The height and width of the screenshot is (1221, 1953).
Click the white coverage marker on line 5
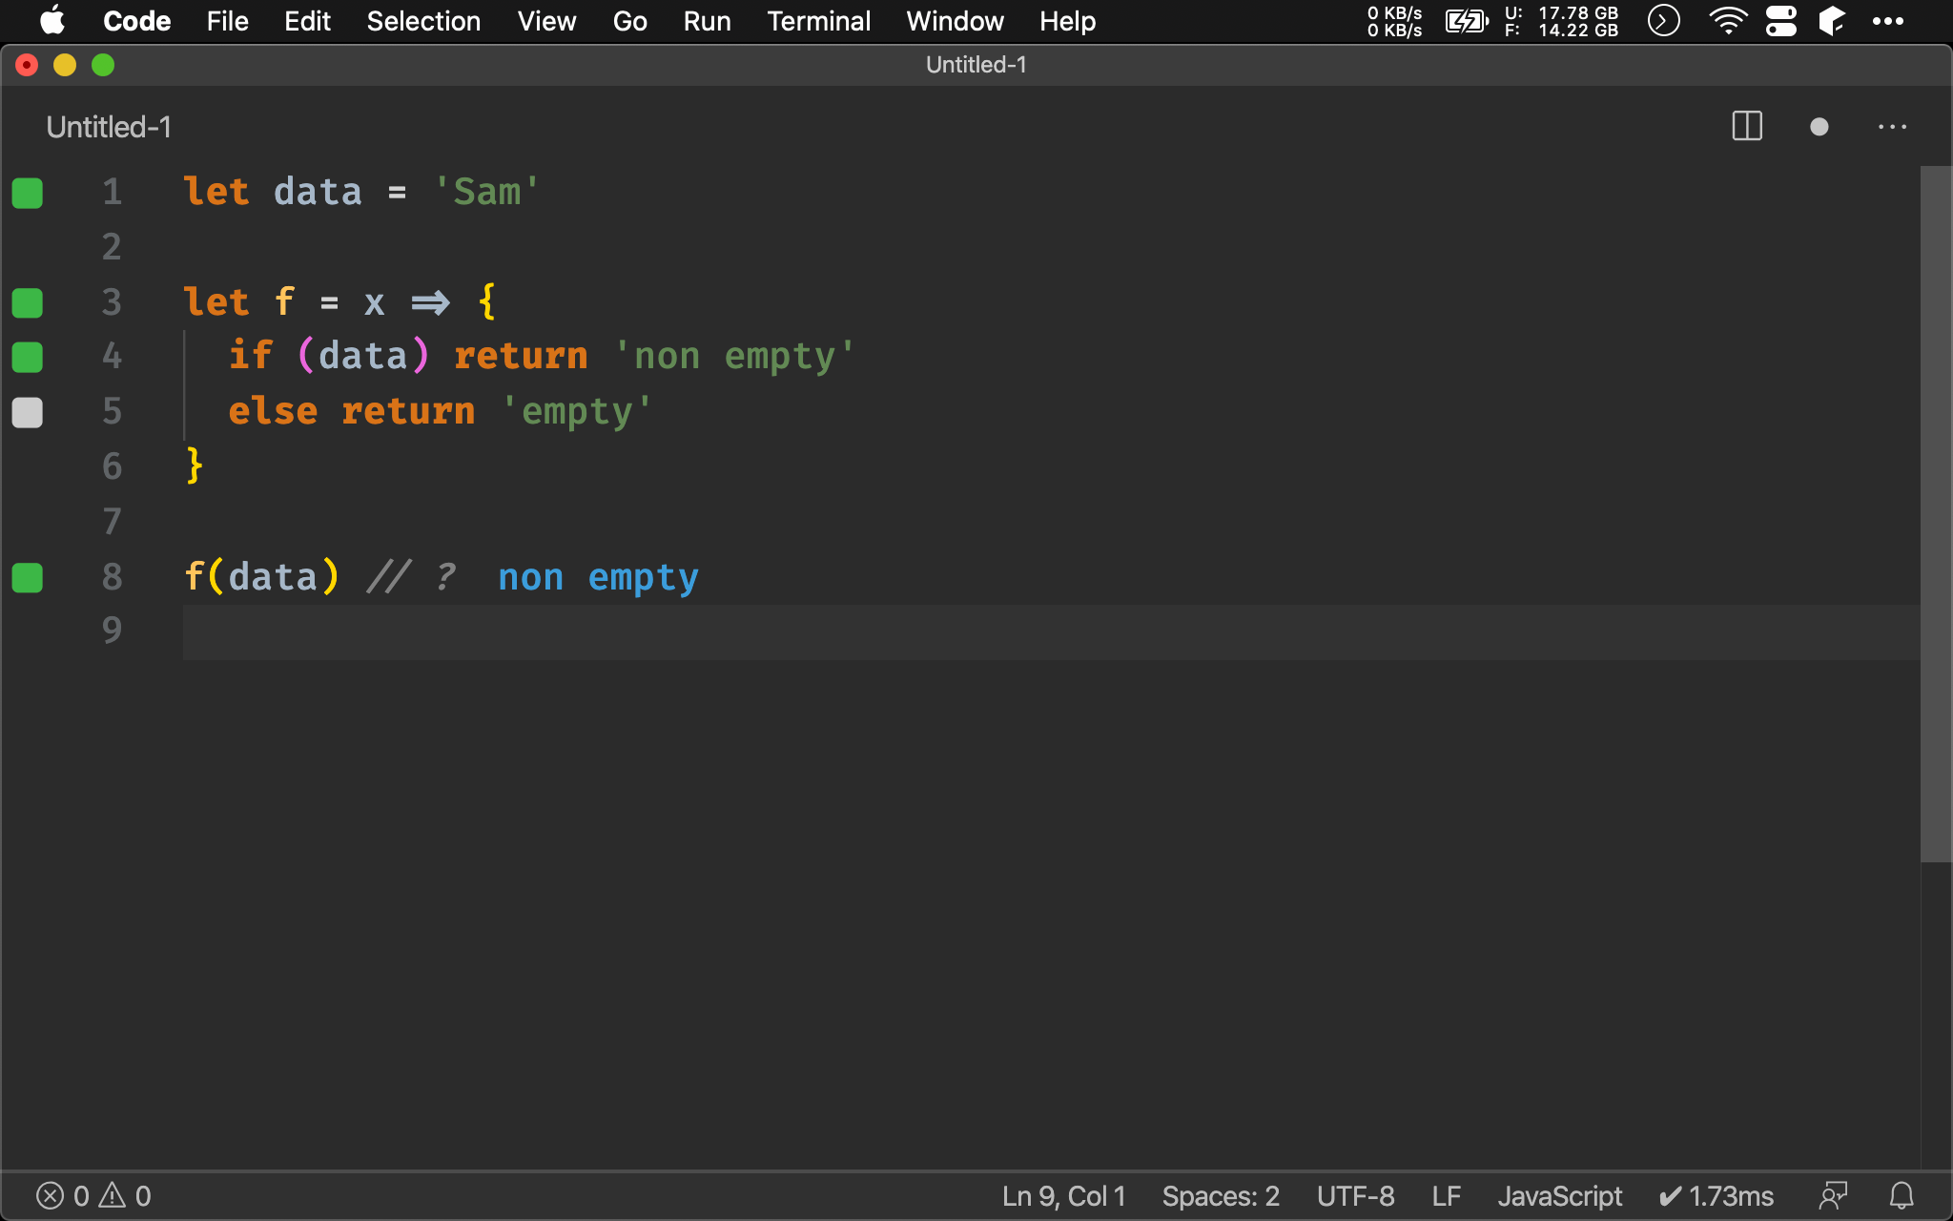point(28,412)
